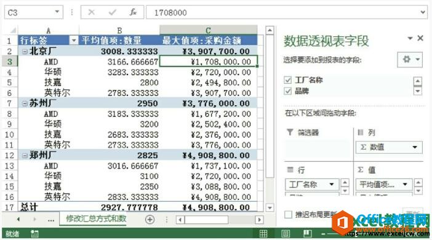Go to previous sheet tab arrow

(x=18, y=219)
